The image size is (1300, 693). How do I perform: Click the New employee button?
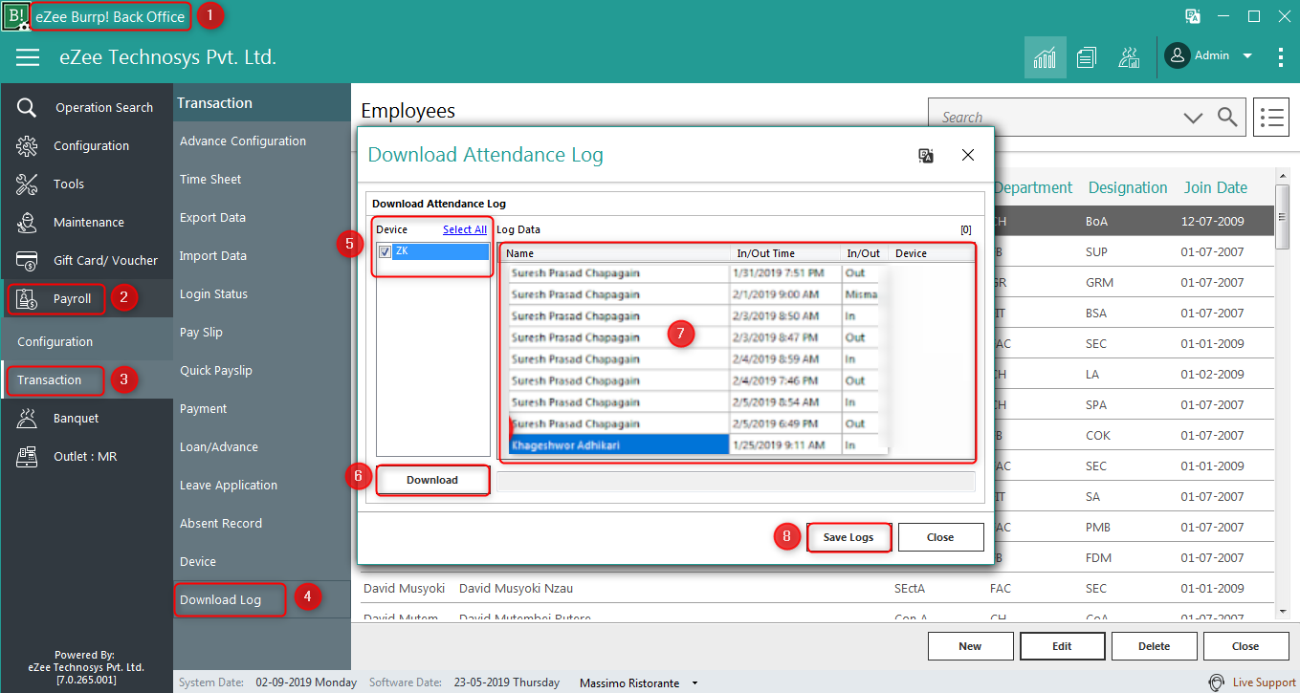click(x=970, y=646)
